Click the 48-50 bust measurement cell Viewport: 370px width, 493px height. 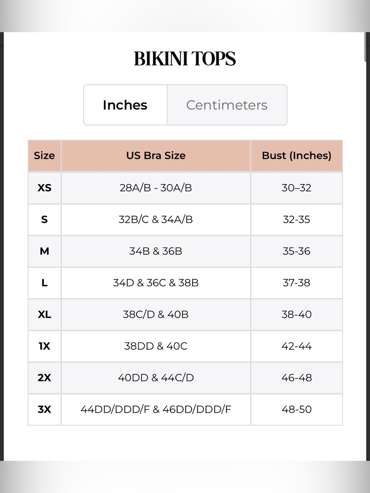pyautogui.click(x=296, y=409)
